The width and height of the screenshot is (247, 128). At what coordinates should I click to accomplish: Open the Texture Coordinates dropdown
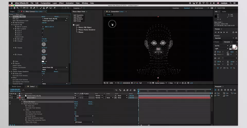[x=55, y=67]
